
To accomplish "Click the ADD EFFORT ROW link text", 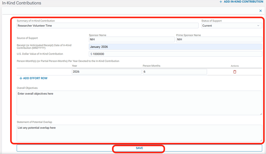I will click(35, 78).
